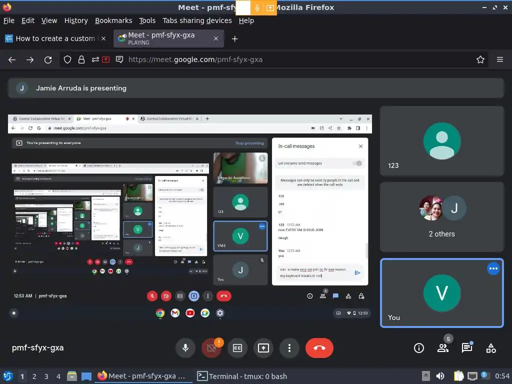Turn on the camera in Meet controls
Viewport: 512px width, 384px height.
coord(211,348)
